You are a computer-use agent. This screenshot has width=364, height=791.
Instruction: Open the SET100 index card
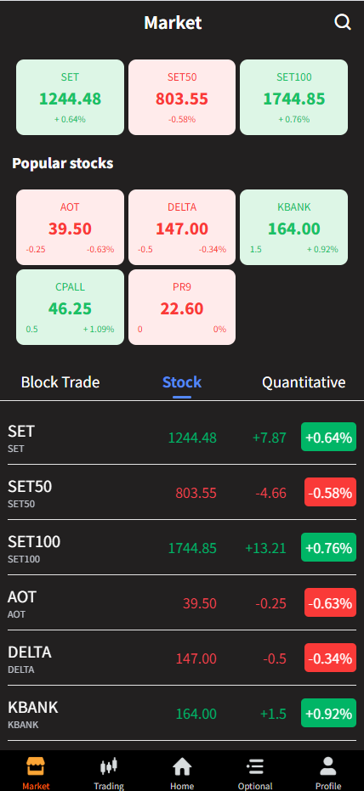click(x=293, y=98)
